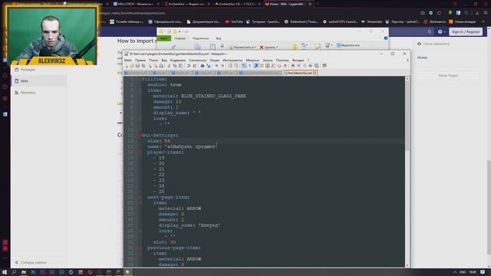Screen dimensions: 491x276
Task: Click the Copy icon in Notepad++ toolbar
Action: 175,66
